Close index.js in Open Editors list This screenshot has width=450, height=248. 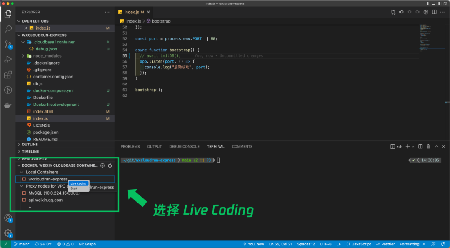25,28
